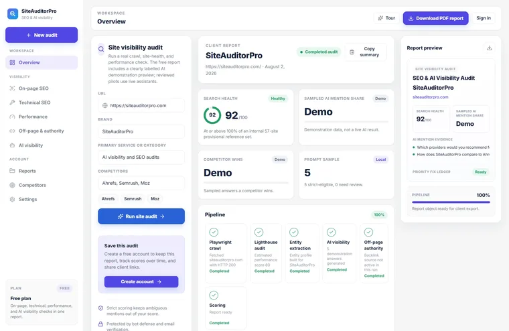Click the Lighthouse audit check icon
This screenshot has width=509, height=331.
pos(259,233)
